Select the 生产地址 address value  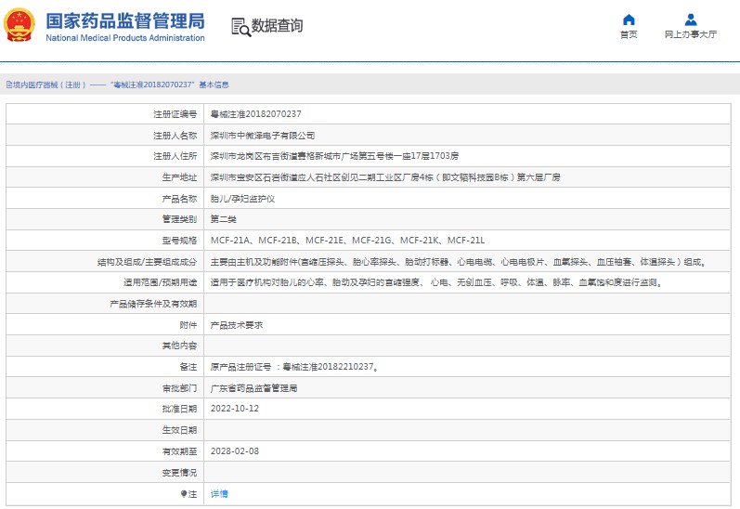[x=385, y=177]
